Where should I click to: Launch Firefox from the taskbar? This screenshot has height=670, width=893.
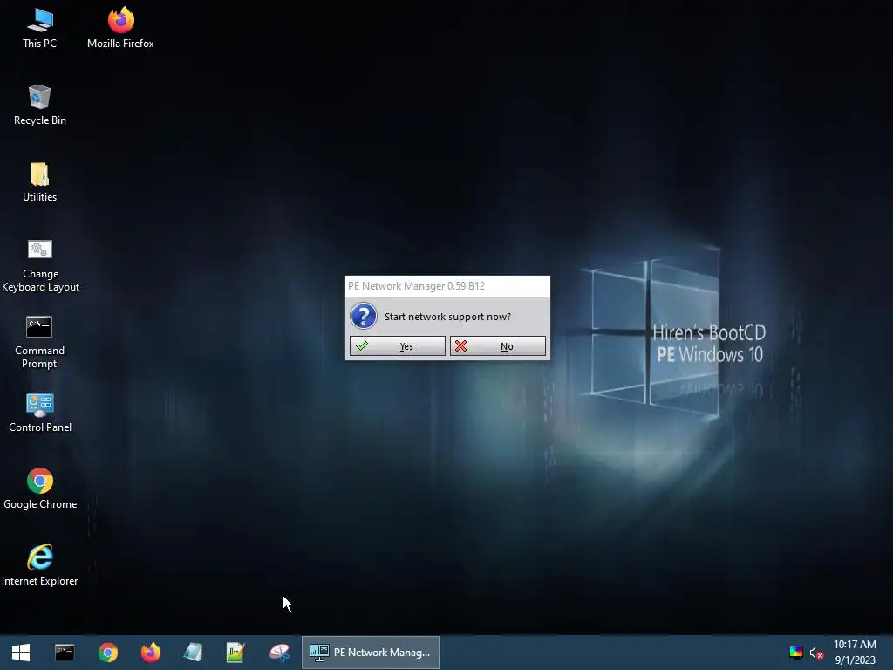[x=151, y=653]
